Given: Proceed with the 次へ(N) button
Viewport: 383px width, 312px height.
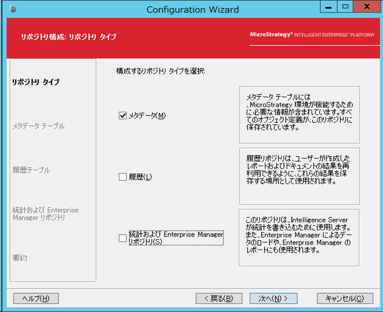Looking at the screenshot, I should pyautogui.click(x=273, y=298).
